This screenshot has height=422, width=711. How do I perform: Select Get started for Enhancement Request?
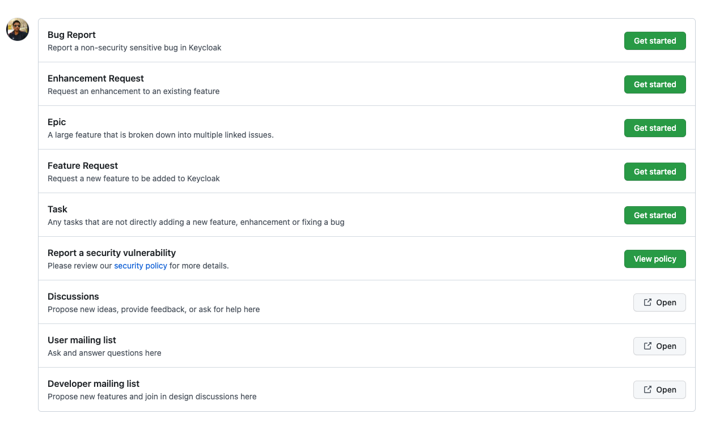(x=655, y=84)
